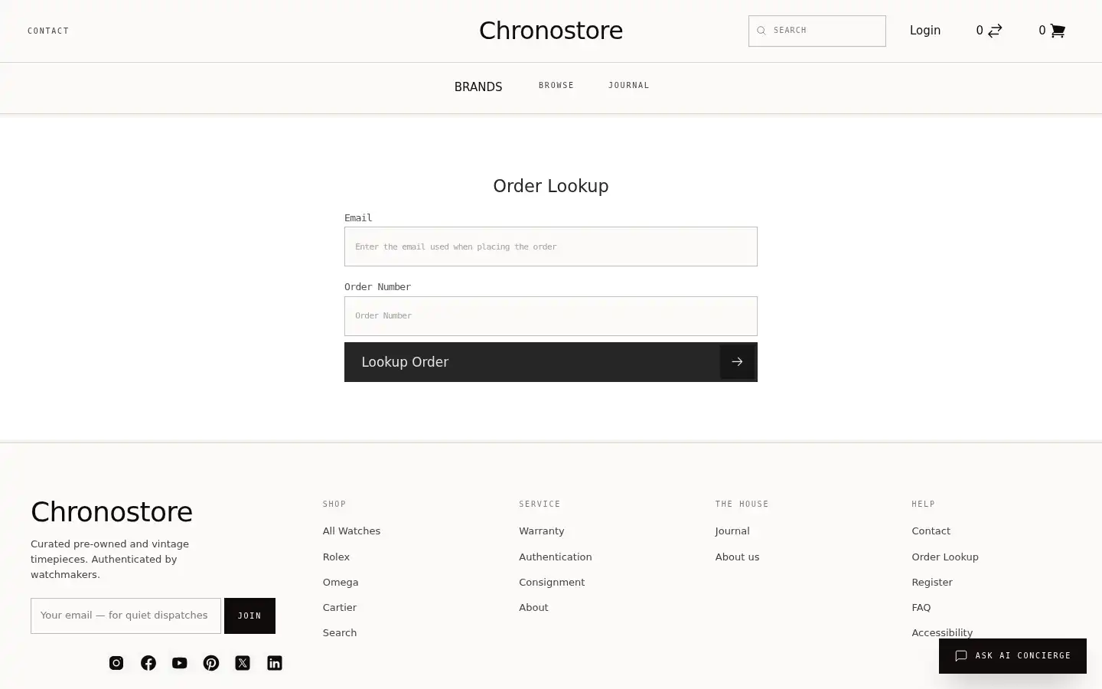
Task: Open the Journal menu item
Action: 629,85
